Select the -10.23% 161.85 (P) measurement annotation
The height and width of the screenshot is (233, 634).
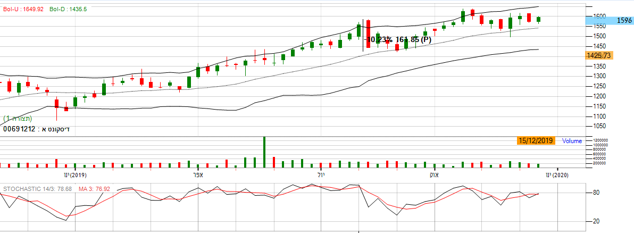[399, 39]
